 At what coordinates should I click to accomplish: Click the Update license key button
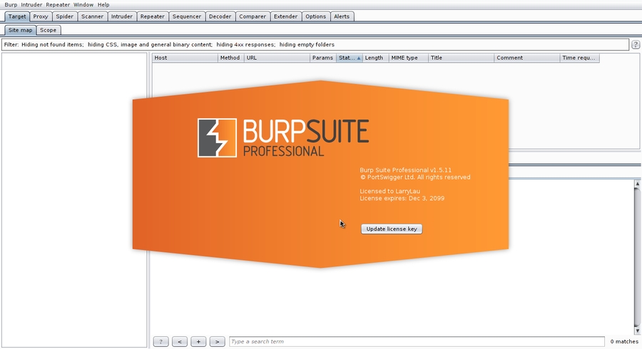[x=392, y=229]
